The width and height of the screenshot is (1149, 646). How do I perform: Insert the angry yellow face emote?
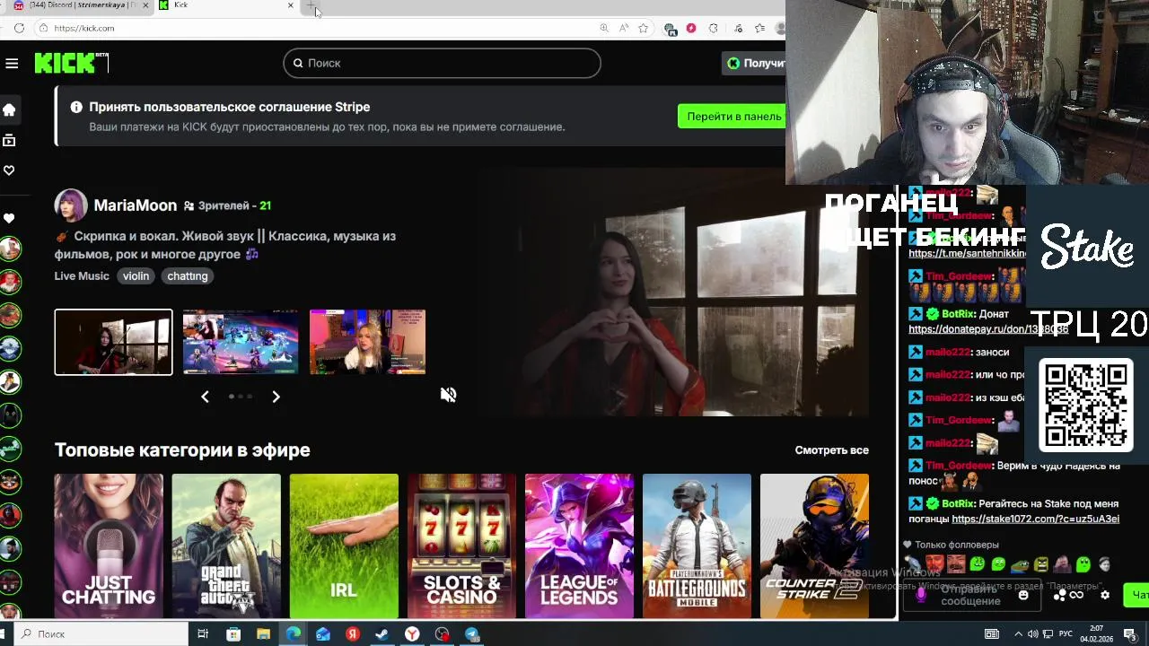click(x=1041, y=564)
